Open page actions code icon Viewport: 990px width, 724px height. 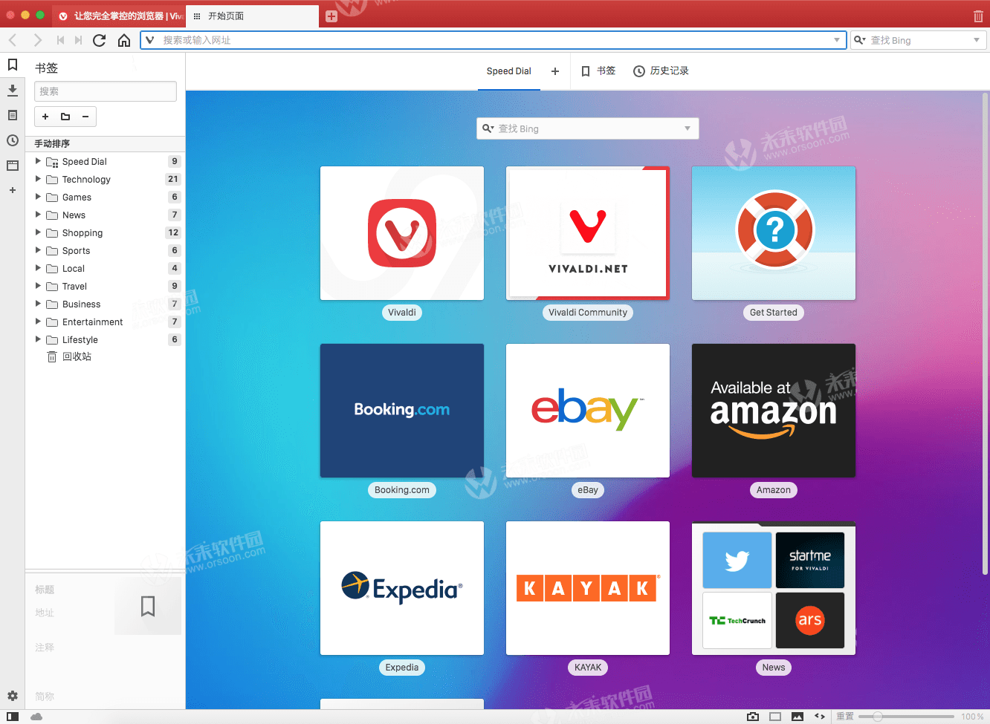[820, 717]
